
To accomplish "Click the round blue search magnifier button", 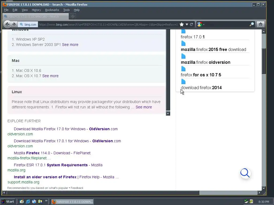I will [x=246, y=173].
